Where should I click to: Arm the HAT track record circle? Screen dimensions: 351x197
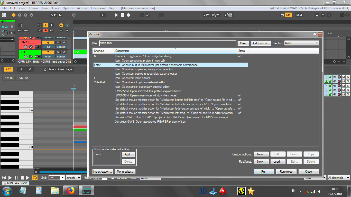click(25, 57)
